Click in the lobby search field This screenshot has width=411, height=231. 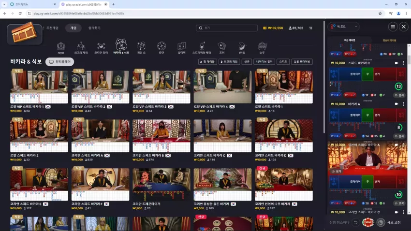pos(227,28)
